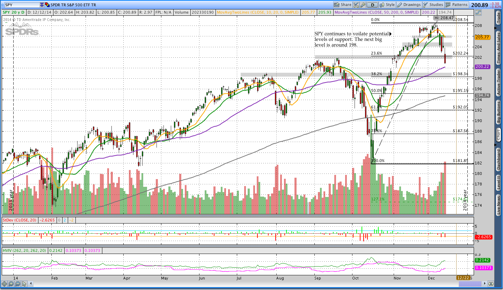Click the scroll right arrow at bottom
The image size is (503, 290).
[484, 284]
